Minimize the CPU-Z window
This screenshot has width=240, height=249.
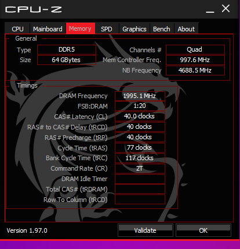click(x=210, y=9)
